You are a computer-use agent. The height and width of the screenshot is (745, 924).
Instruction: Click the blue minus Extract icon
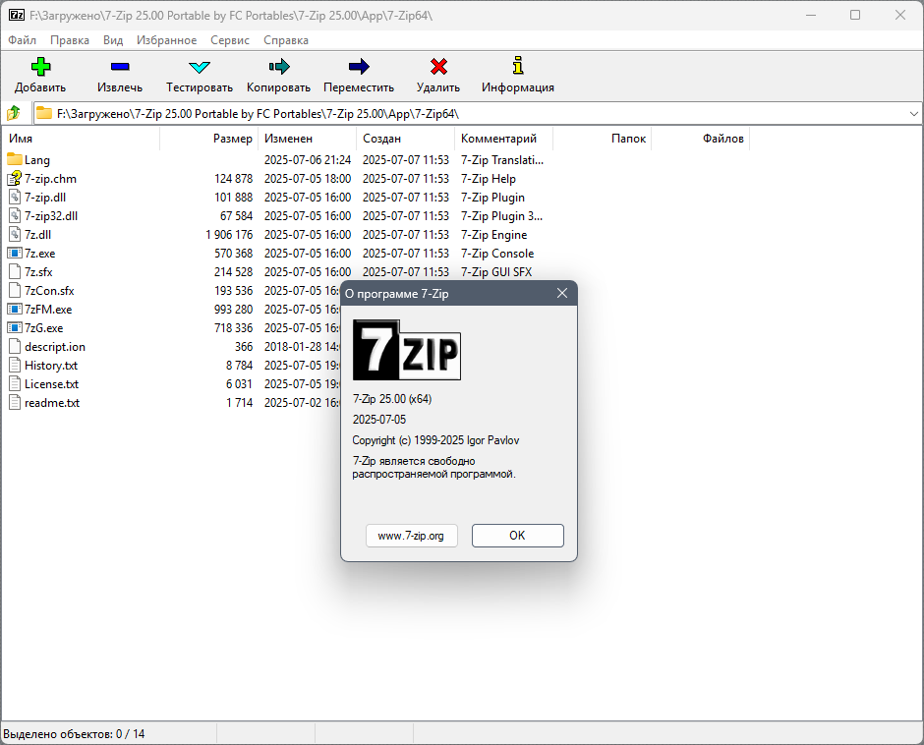coord(120,67)
